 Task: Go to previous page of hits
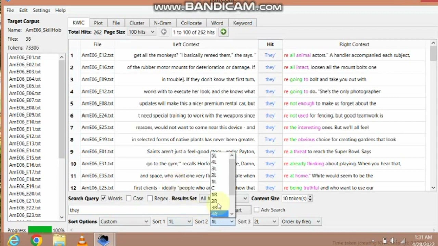[x=164, y=32]
